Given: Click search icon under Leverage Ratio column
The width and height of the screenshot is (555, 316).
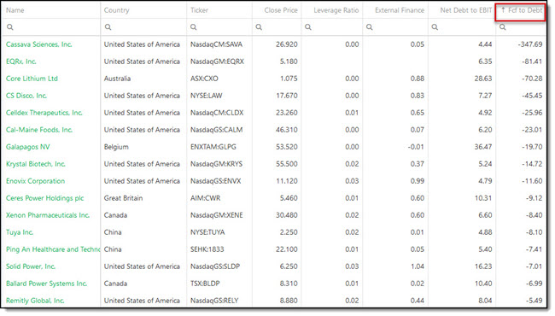Looking at the screenshot, I should (308, 27).
